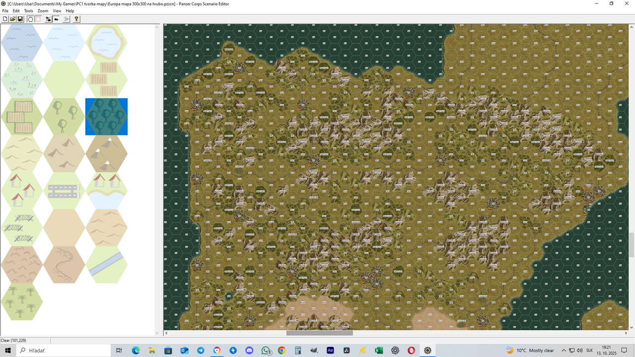Open the Zoom menu
The image size is (635, 357).
[43, 11]
